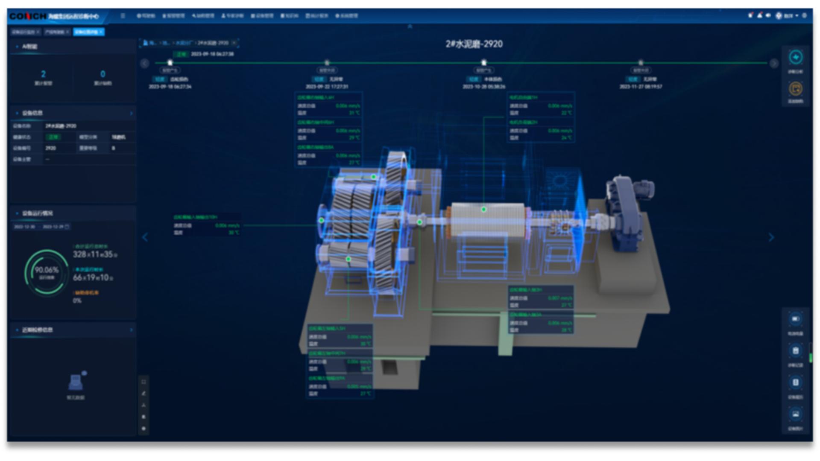Open the user account dropdown arrow
The height and width of the screenshot is (461, 820).
(797, 16)
